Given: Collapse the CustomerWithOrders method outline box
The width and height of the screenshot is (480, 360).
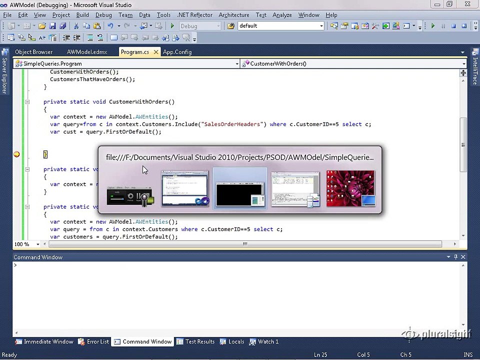Looking at the screenshot, I should pyautogui.click(x=27, y=102).
